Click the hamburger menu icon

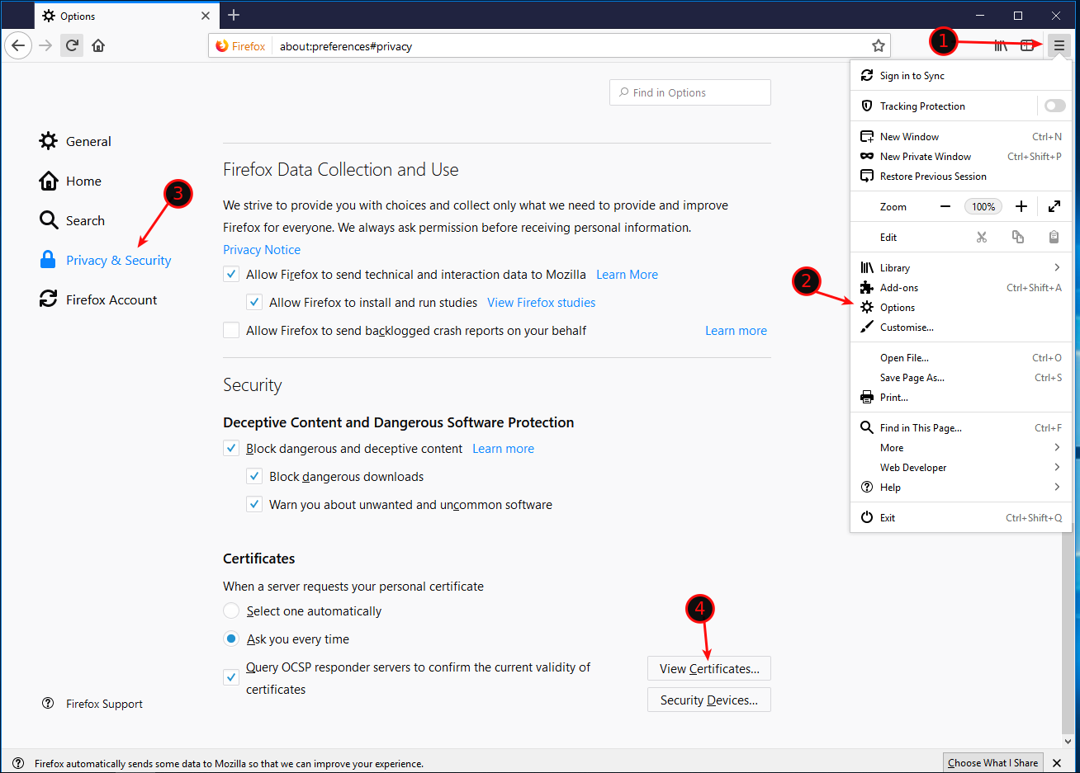pyautogui.click(x=1059, y=45)
